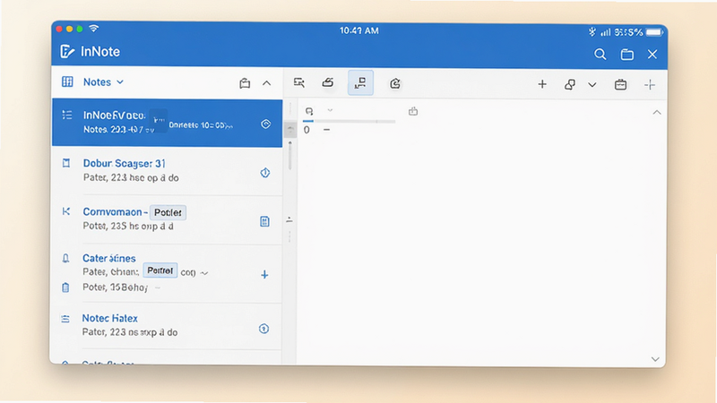This screenshot has width=717, height=403.
Task: Click the grid icon beside Notes
Action: click(67, 81)
